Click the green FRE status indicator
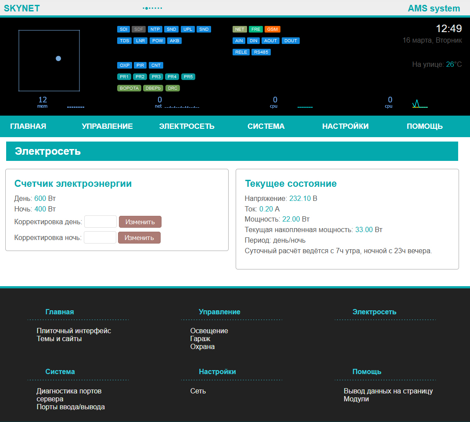470x422 pixels. click(256, 29)
